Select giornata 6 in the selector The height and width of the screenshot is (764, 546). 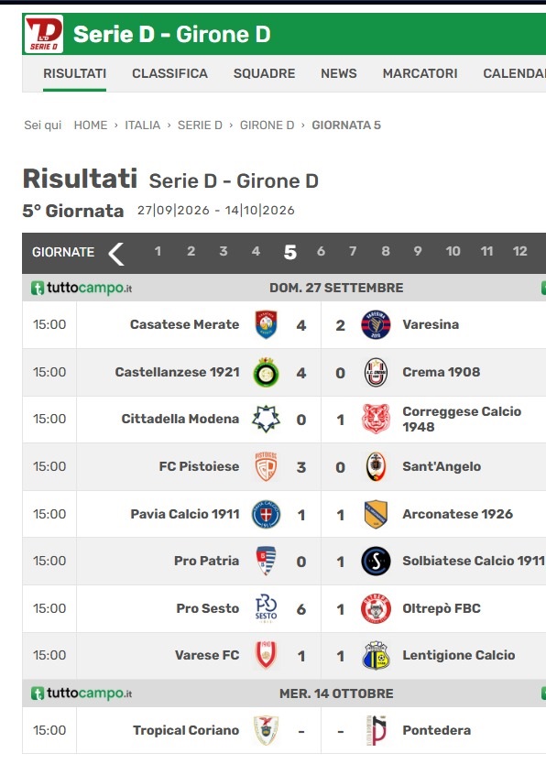(x=321, y=251)
